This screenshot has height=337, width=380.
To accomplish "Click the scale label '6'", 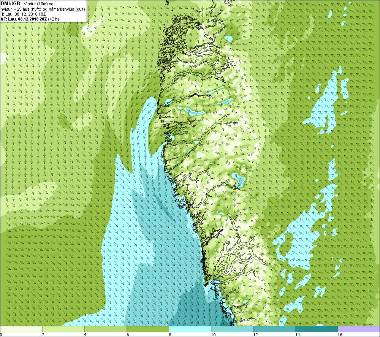I will pos(128,335).
